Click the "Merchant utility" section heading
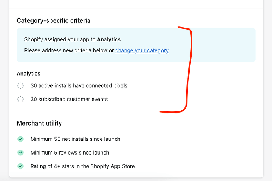The height and width of the screenshot is (181, 272). coord(39,123)
